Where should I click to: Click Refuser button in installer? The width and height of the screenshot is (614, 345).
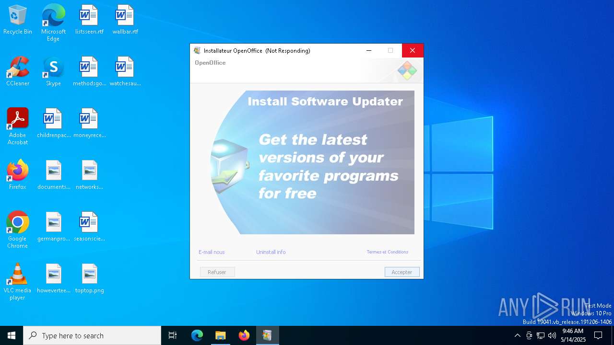pyautogui.click(x=217, y=272)
